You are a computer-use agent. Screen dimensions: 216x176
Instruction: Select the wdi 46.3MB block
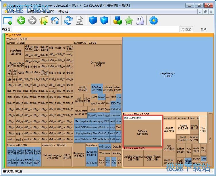(79, 100)
